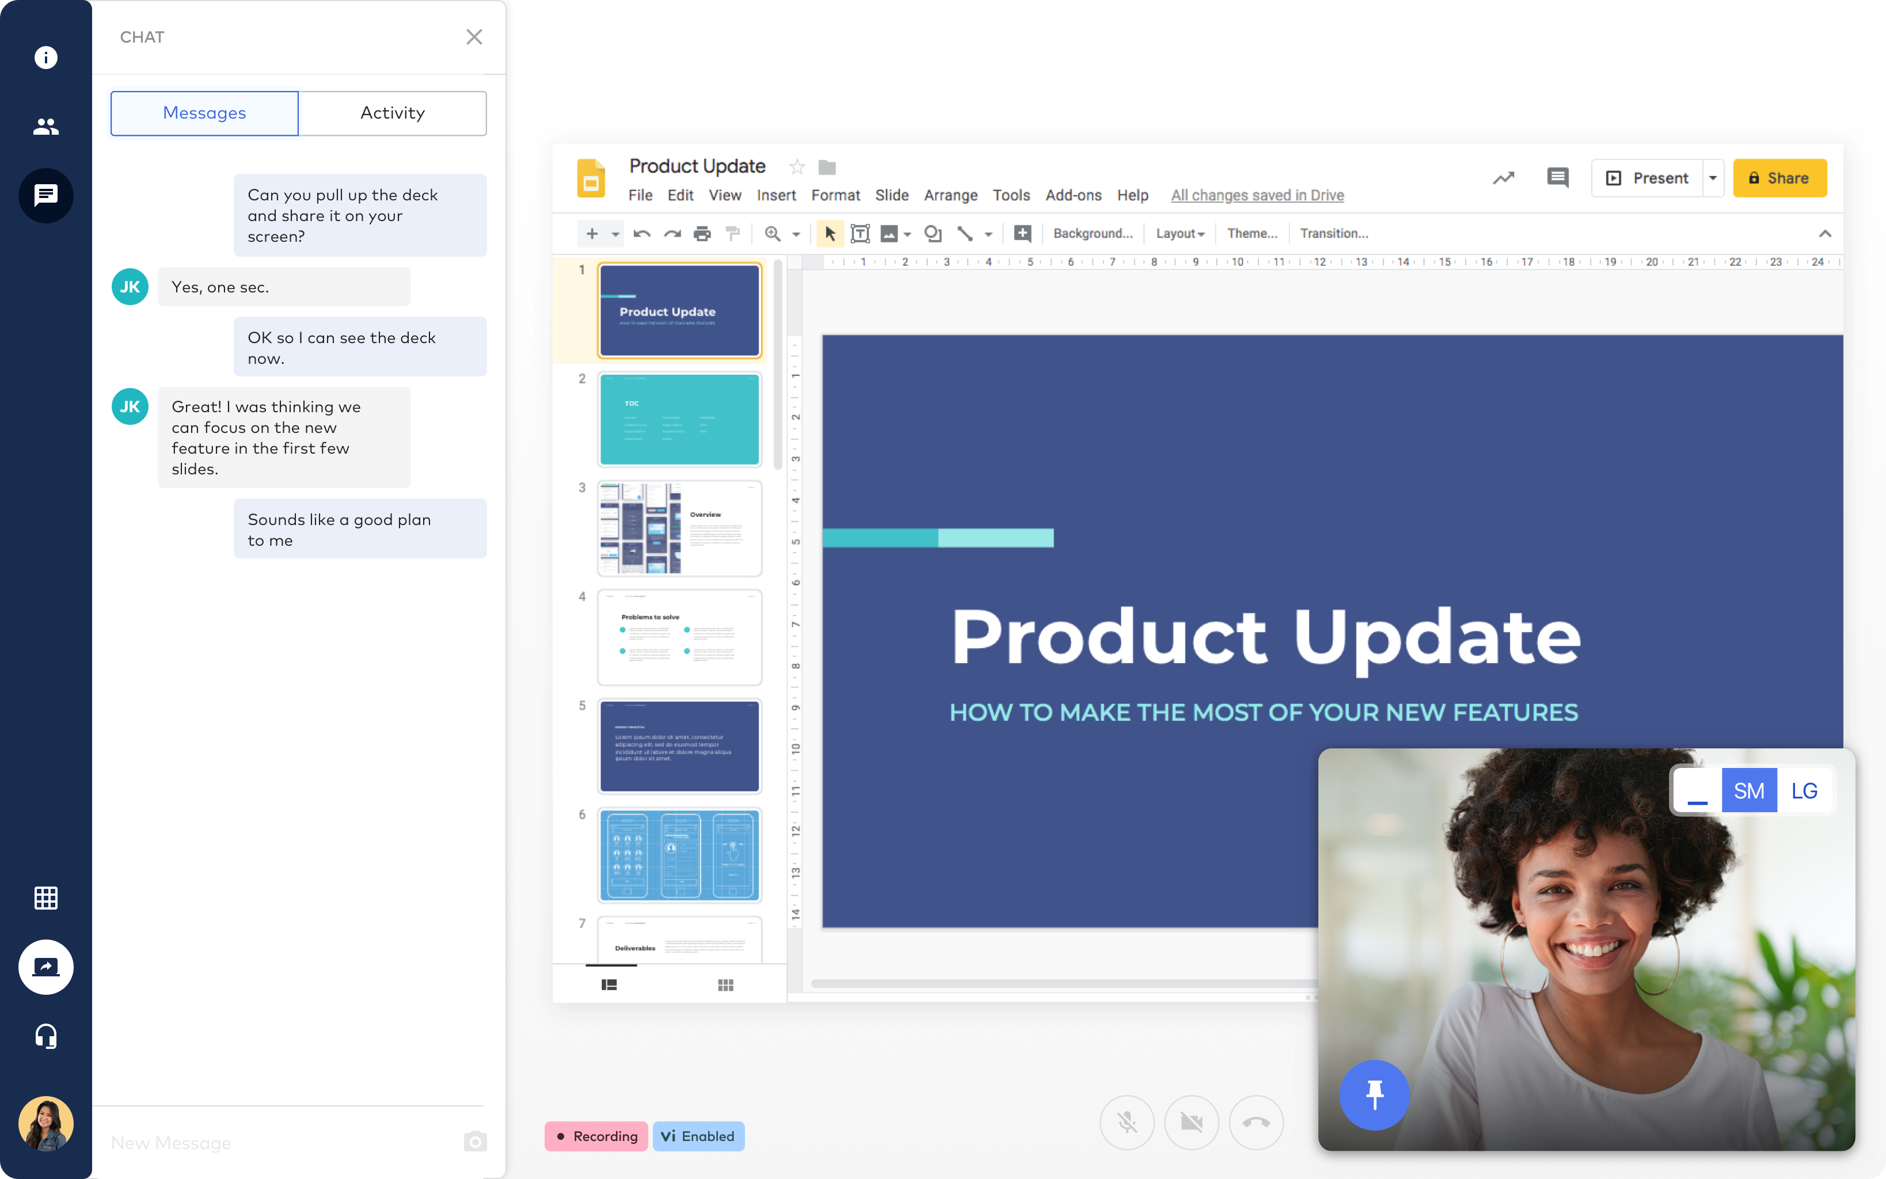The width and height of the screenshot is (1886, 1179).
Task: Set video tile size to LG
Action: tap(1805, 790)
